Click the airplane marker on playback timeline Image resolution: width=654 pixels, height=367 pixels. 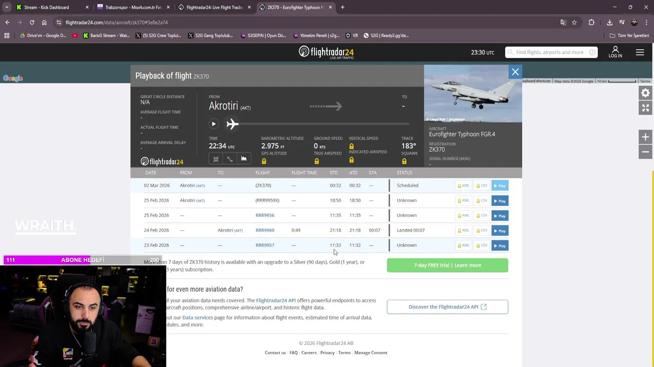click(x=232, y=124)
